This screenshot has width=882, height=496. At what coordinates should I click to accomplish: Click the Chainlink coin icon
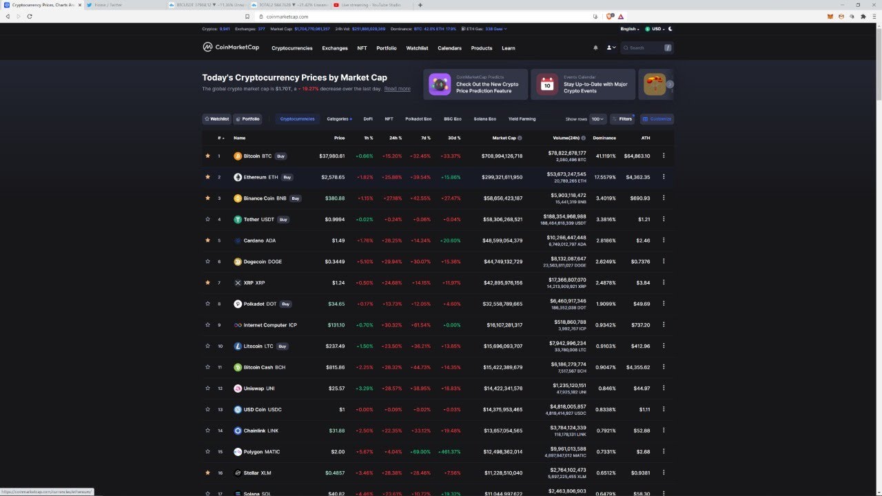click(x=238, y=431)
